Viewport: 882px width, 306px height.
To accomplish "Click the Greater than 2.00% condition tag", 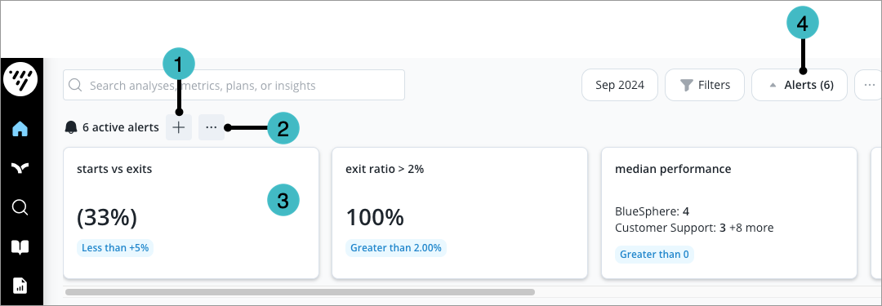I will tap(396, 247).
